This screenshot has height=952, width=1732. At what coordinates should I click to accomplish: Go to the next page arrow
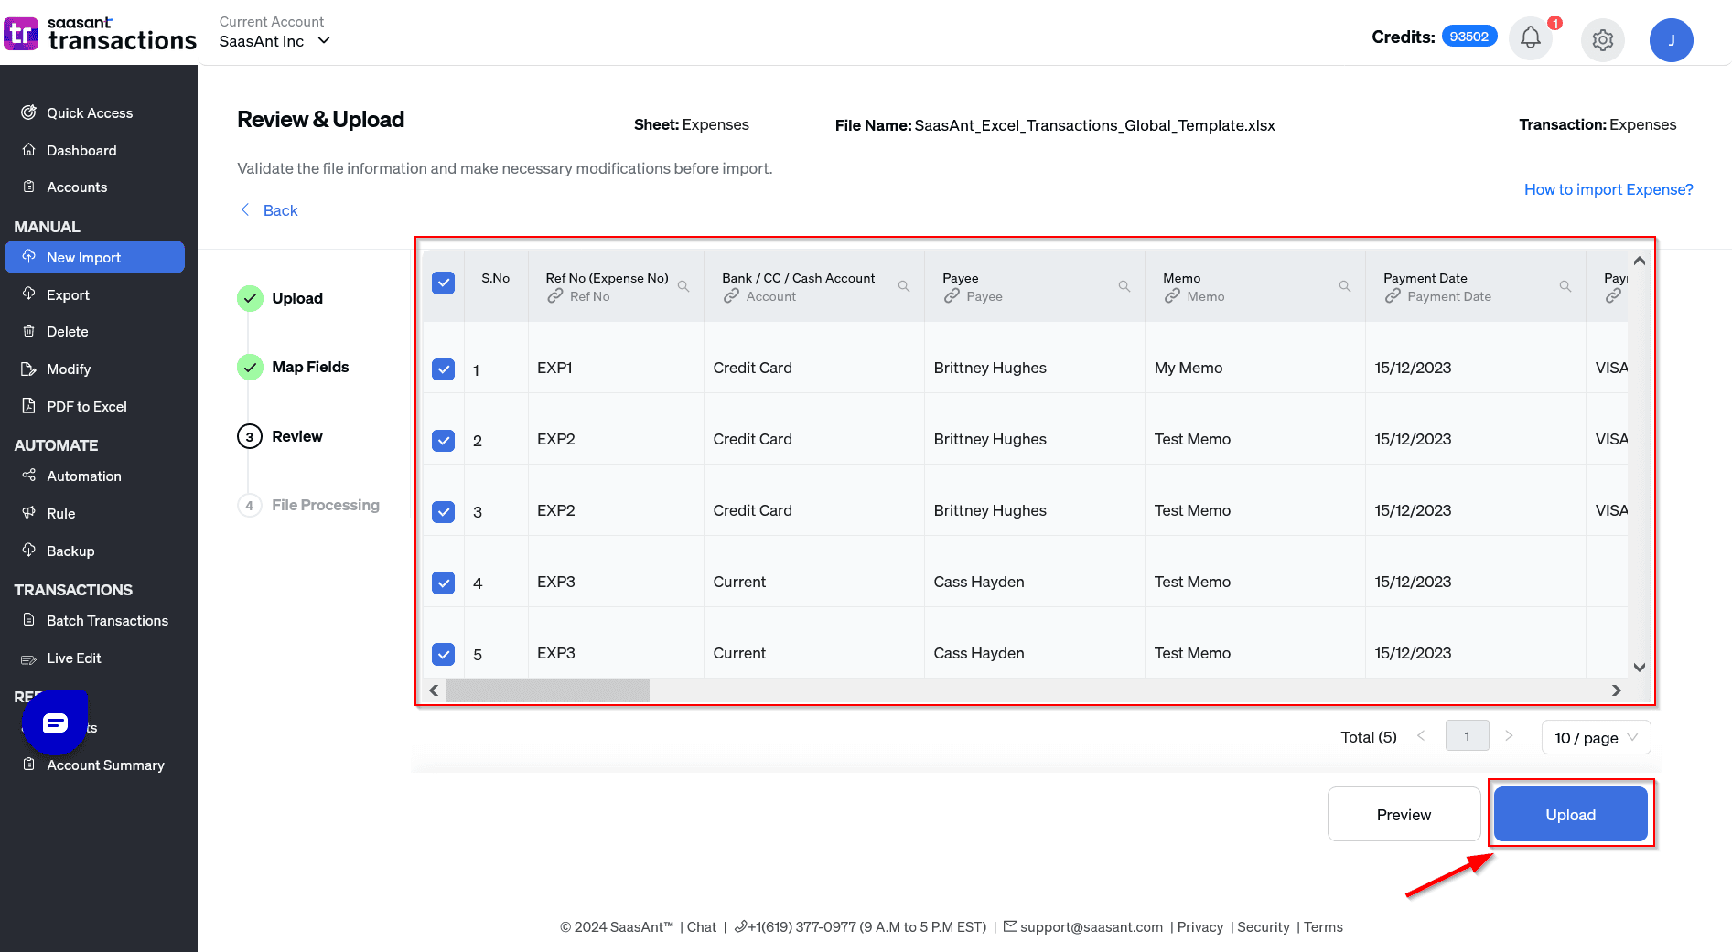coord(1509,735)
